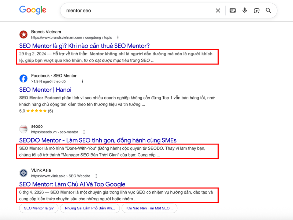Click the 'seodo' site name
The height and width of the screenshot is (220, 293).
tap(37, 126)
